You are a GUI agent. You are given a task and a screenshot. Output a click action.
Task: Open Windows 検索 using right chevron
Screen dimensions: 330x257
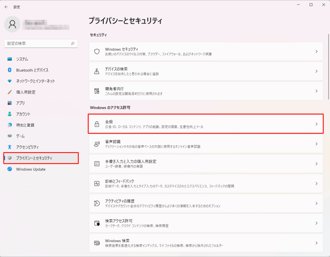tap(316, 243)
